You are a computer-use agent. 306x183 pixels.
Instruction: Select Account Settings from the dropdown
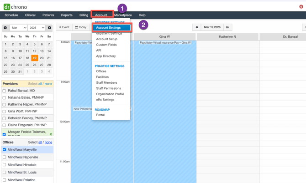pos(108,28)
